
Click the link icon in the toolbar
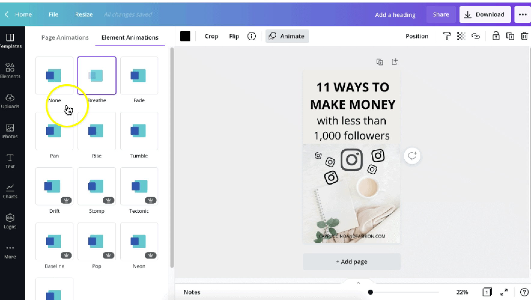(x=475, y=36)
